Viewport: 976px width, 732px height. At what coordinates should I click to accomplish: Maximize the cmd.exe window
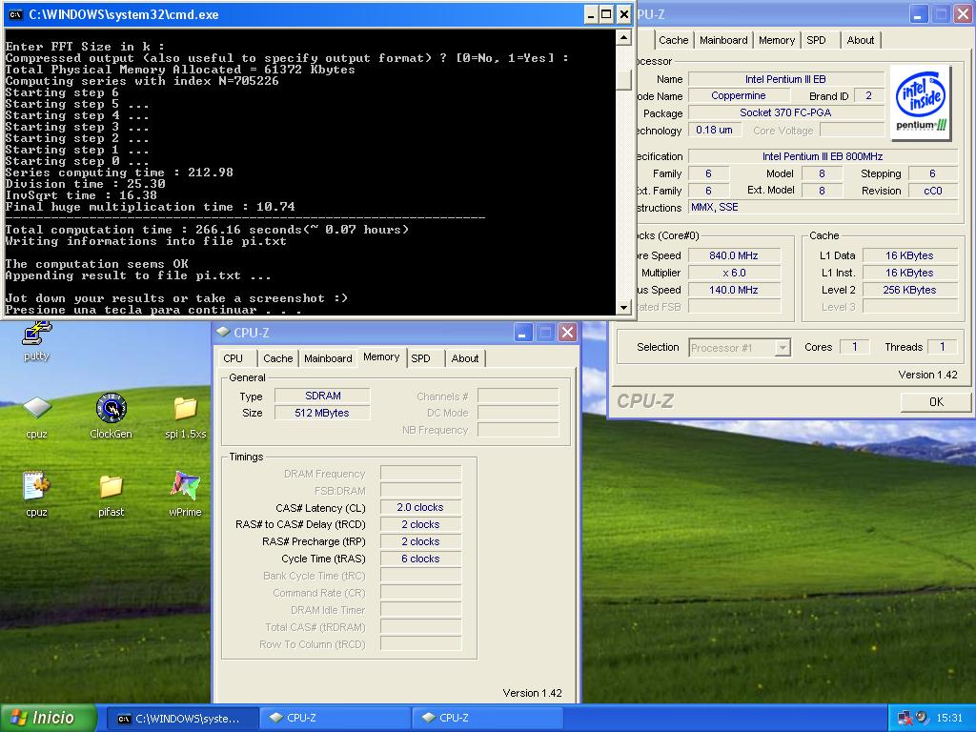pos(606,15)
